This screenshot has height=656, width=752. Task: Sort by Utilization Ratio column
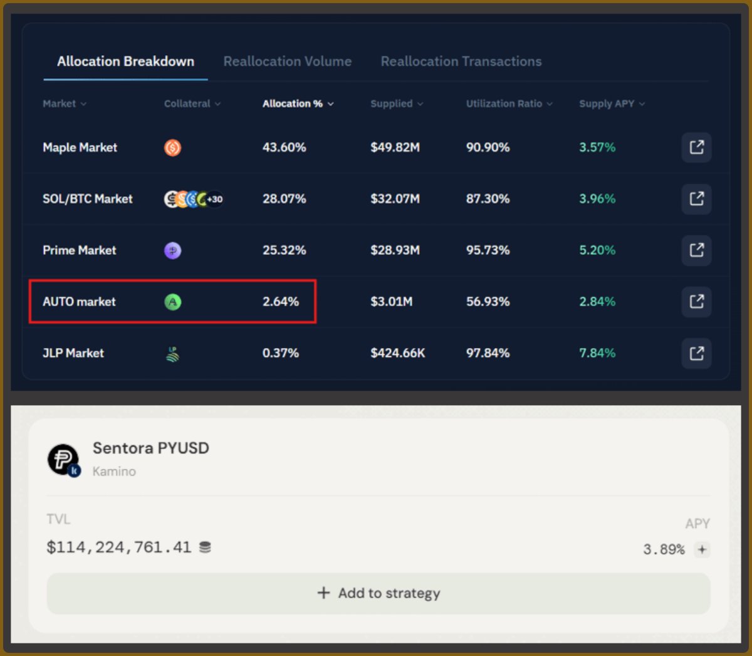tap(509, 103)
